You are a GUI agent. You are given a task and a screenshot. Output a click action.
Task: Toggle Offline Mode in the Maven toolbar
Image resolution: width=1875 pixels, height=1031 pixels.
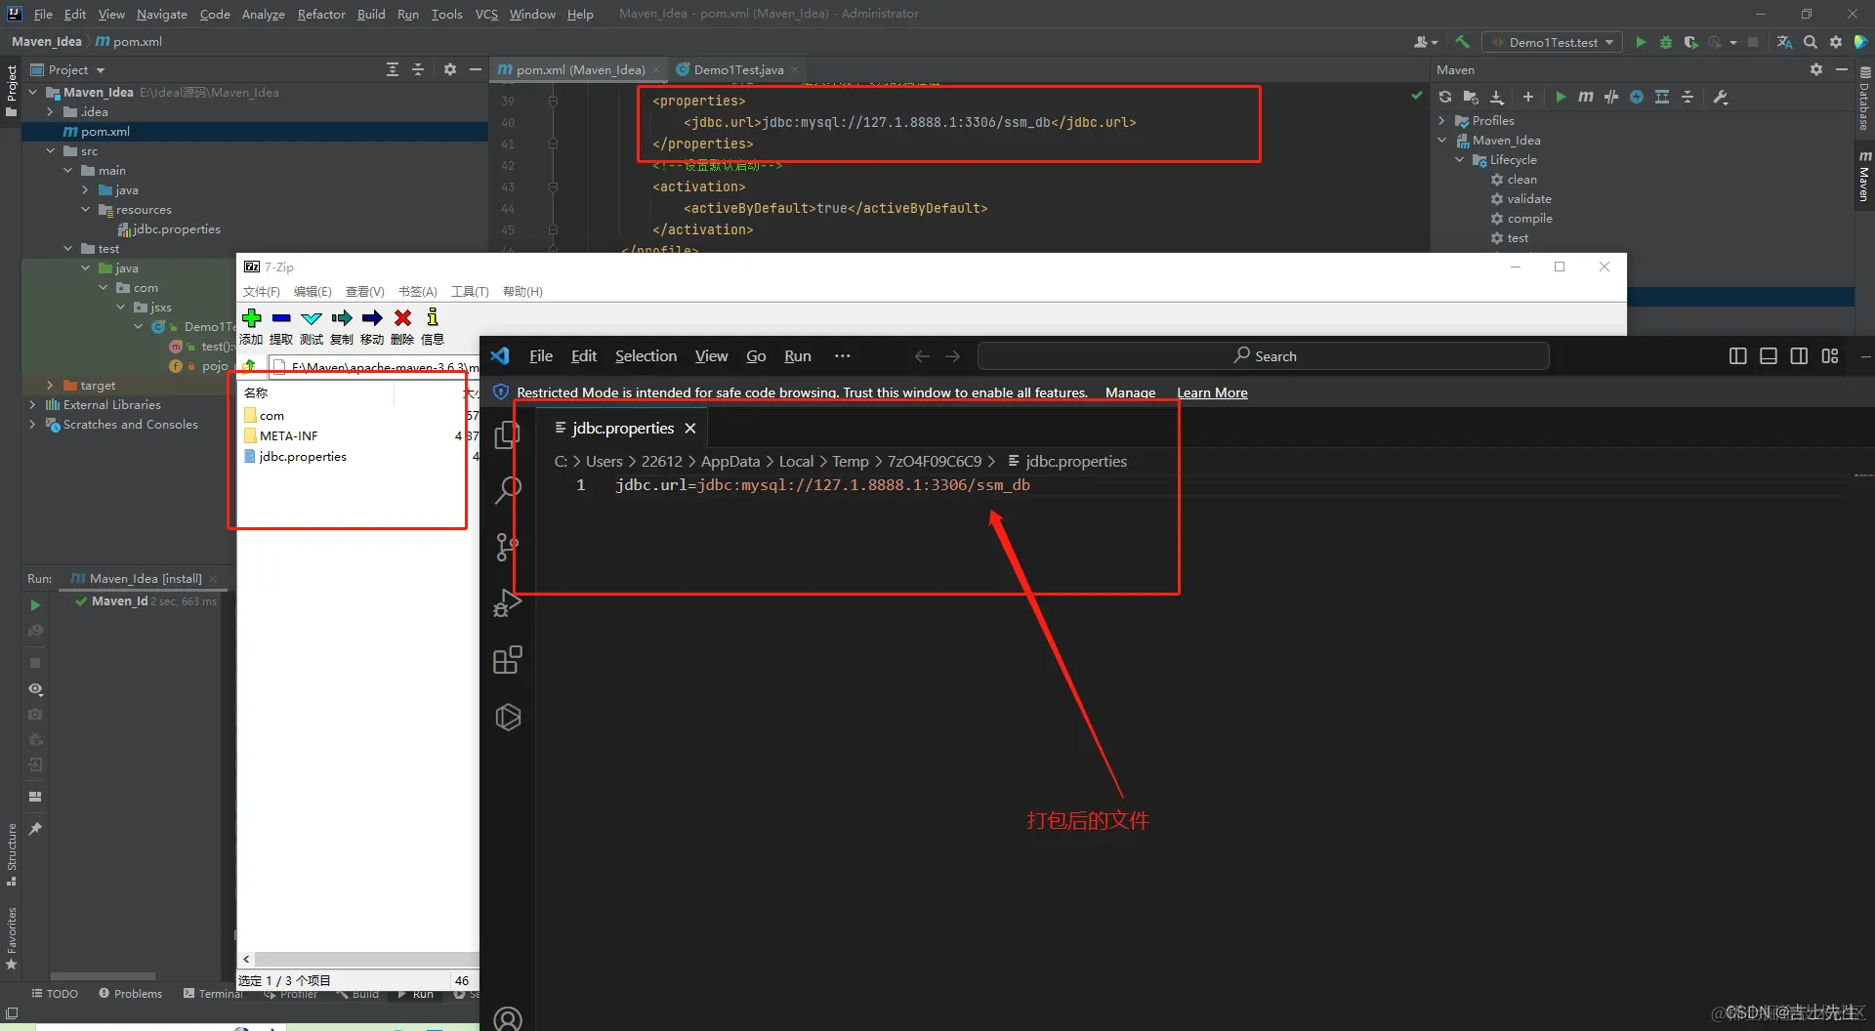click(x=1611, y=97)
